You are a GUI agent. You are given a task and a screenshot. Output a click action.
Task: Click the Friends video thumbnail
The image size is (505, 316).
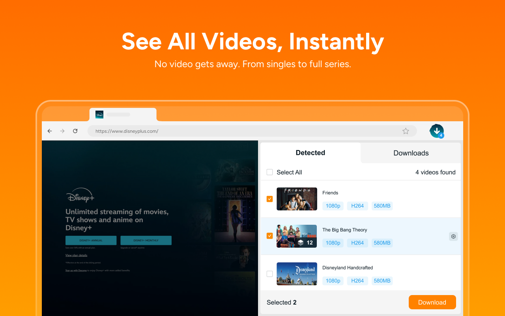297,199
